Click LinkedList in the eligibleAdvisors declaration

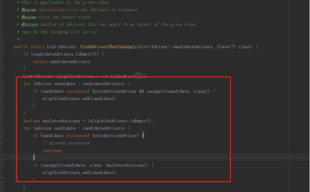[122, 76]
